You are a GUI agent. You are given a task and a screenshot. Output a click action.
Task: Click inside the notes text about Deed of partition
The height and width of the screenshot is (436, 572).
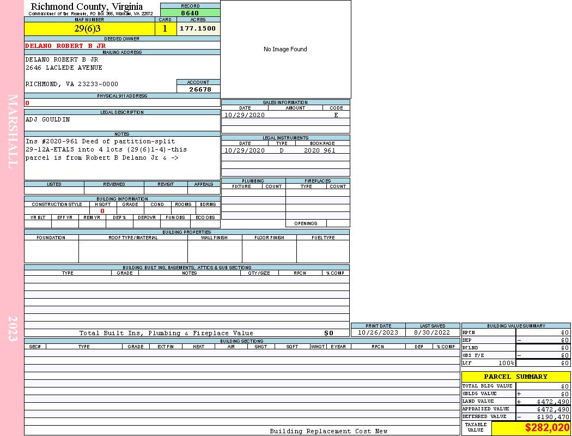(106, 150)
